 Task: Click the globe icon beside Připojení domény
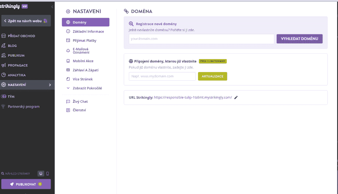(x=131, y=61)
